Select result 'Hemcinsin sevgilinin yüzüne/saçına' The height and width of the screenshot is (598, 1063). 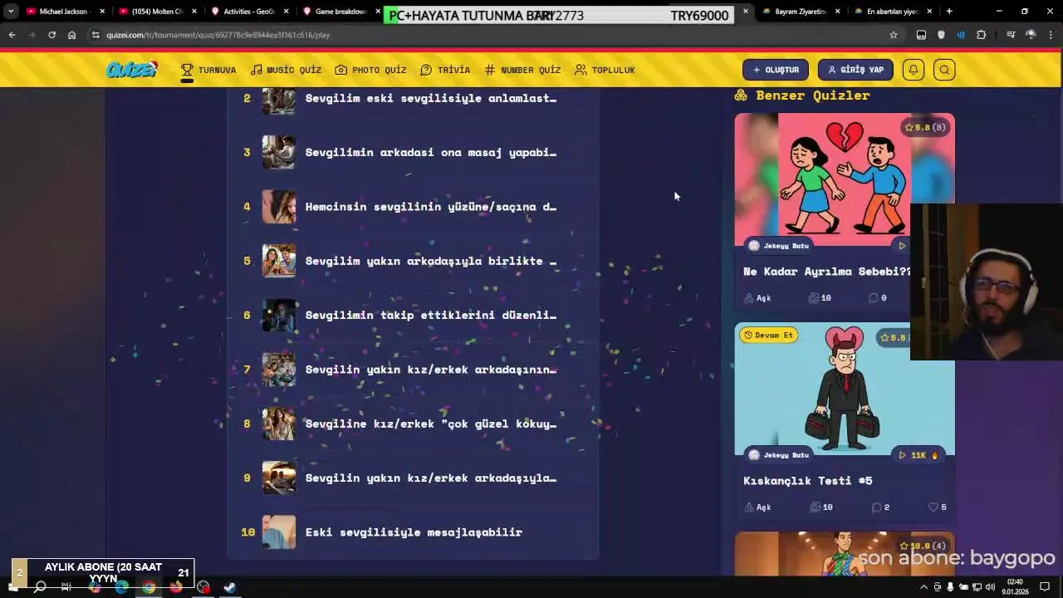click(413, 207)
